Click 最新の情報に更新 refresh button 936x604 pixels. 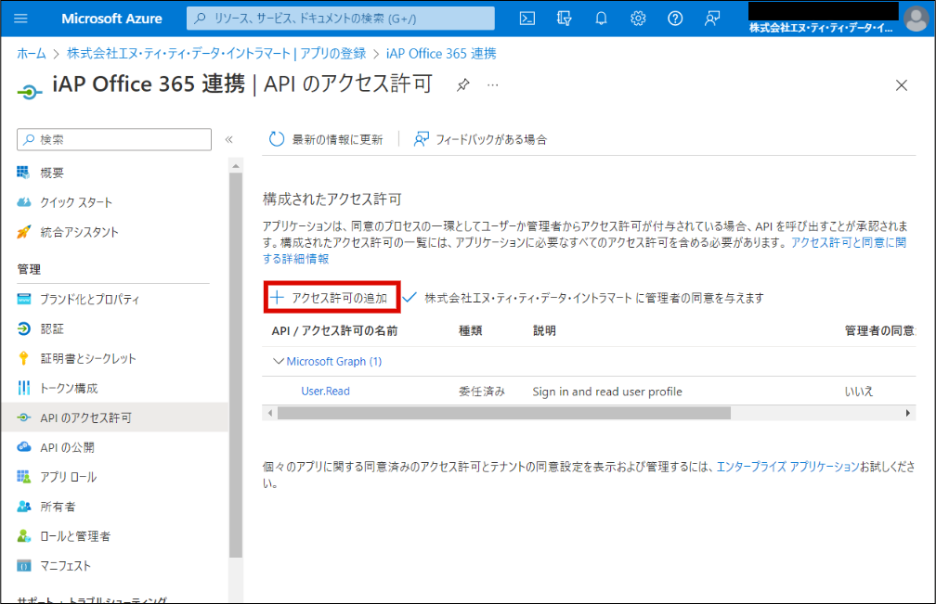coord(326,139)
